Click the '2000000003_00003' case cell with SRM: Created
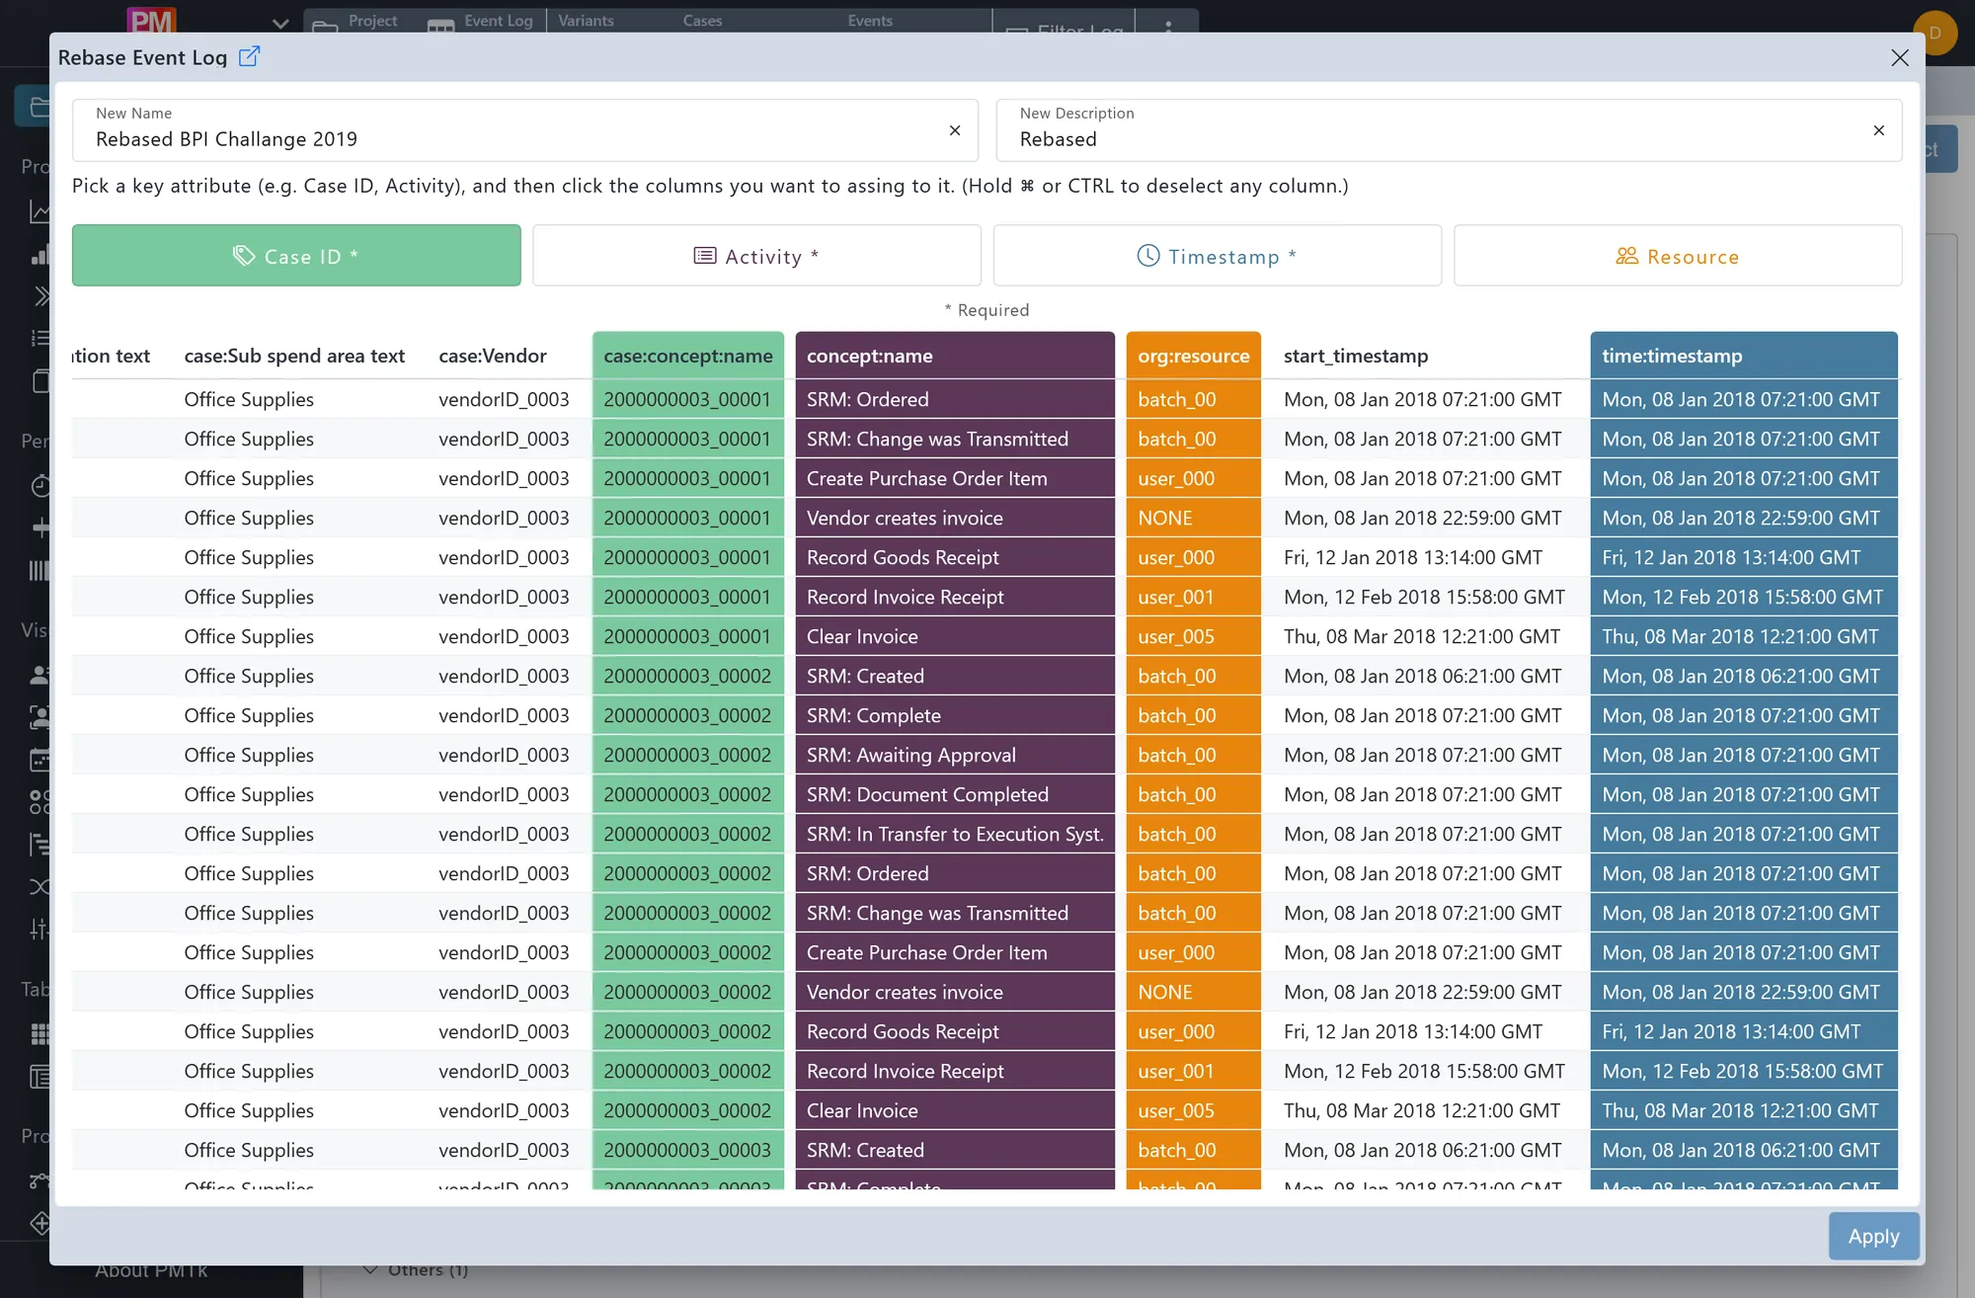1975x1298 pixels. coord(688,1150)
